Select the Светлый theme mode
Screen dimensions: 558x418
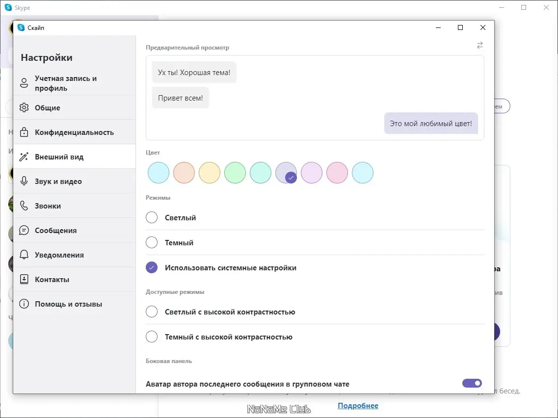click(152, 217)
